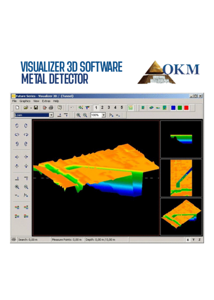Open the Graphics menu
Viewport: 214px width, 300px height.
(25, 101)
